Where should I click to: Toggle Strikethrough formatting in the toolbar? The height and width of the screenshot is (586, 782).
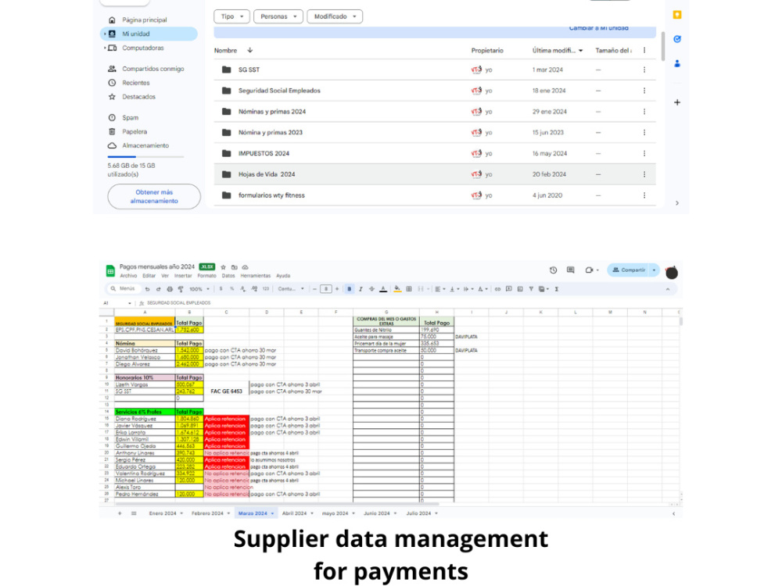click(371, 289)
